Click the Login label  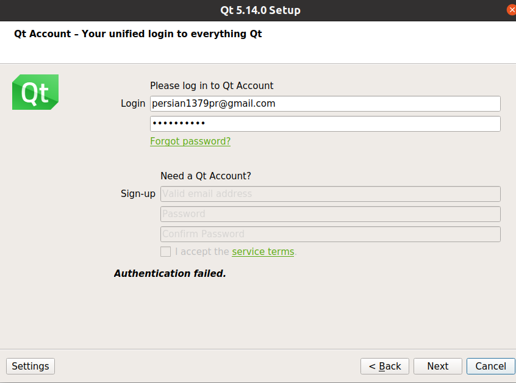tap(133, 104)
